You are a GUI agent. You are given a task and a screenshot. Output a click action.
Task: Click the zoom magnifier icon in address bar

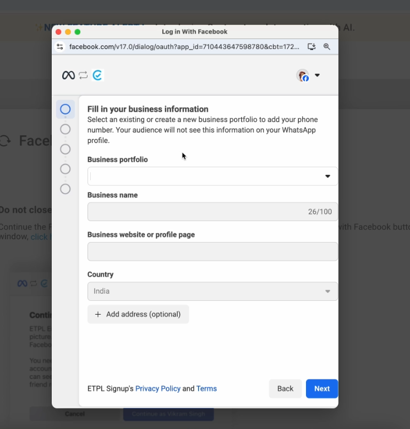pyautogui.click(x=326, y=47)
